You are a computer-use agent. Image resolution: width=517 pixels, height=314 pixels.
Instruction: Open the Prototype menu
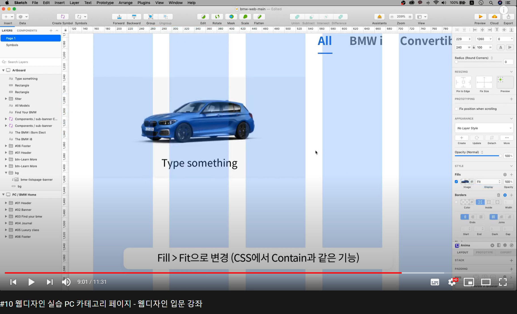[x=105, y=3]
